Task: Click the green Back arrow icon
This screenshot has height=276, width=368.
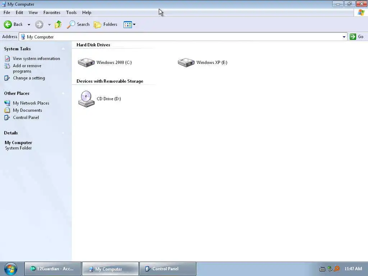Action: coord(8,24)
